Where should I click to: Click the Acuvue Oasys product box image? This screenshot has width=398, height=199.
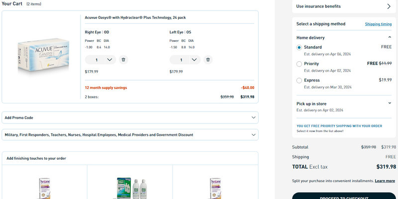point(44,58)
